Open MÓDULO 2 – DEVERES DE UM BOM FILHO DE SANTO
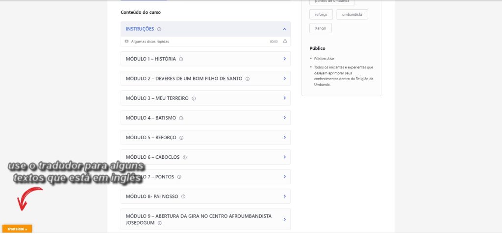The image size is (502, 234). point(183,79)
